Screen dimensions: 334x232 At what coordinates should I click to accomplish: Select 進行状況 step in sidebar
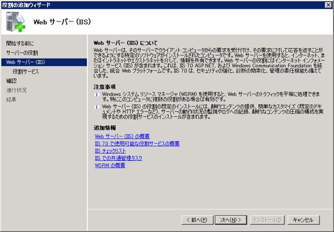(x=16, y=90)
